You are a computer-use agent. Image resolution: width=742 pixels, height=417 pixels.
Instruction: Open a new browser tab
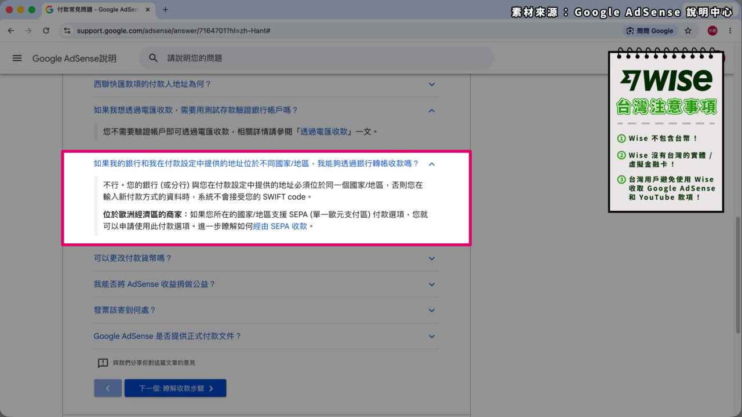tap(165, 10)
